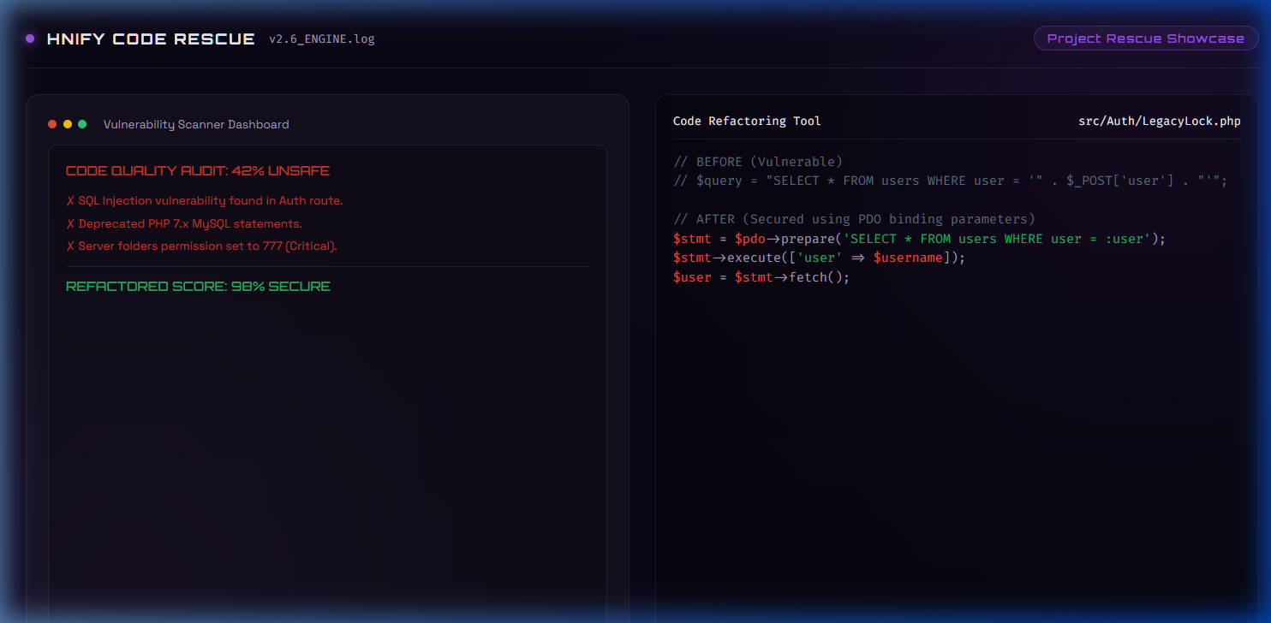The width and height of the screenshot is (1271, 623).
Task: Click the $stmt->execute code line
Action: 820,258
